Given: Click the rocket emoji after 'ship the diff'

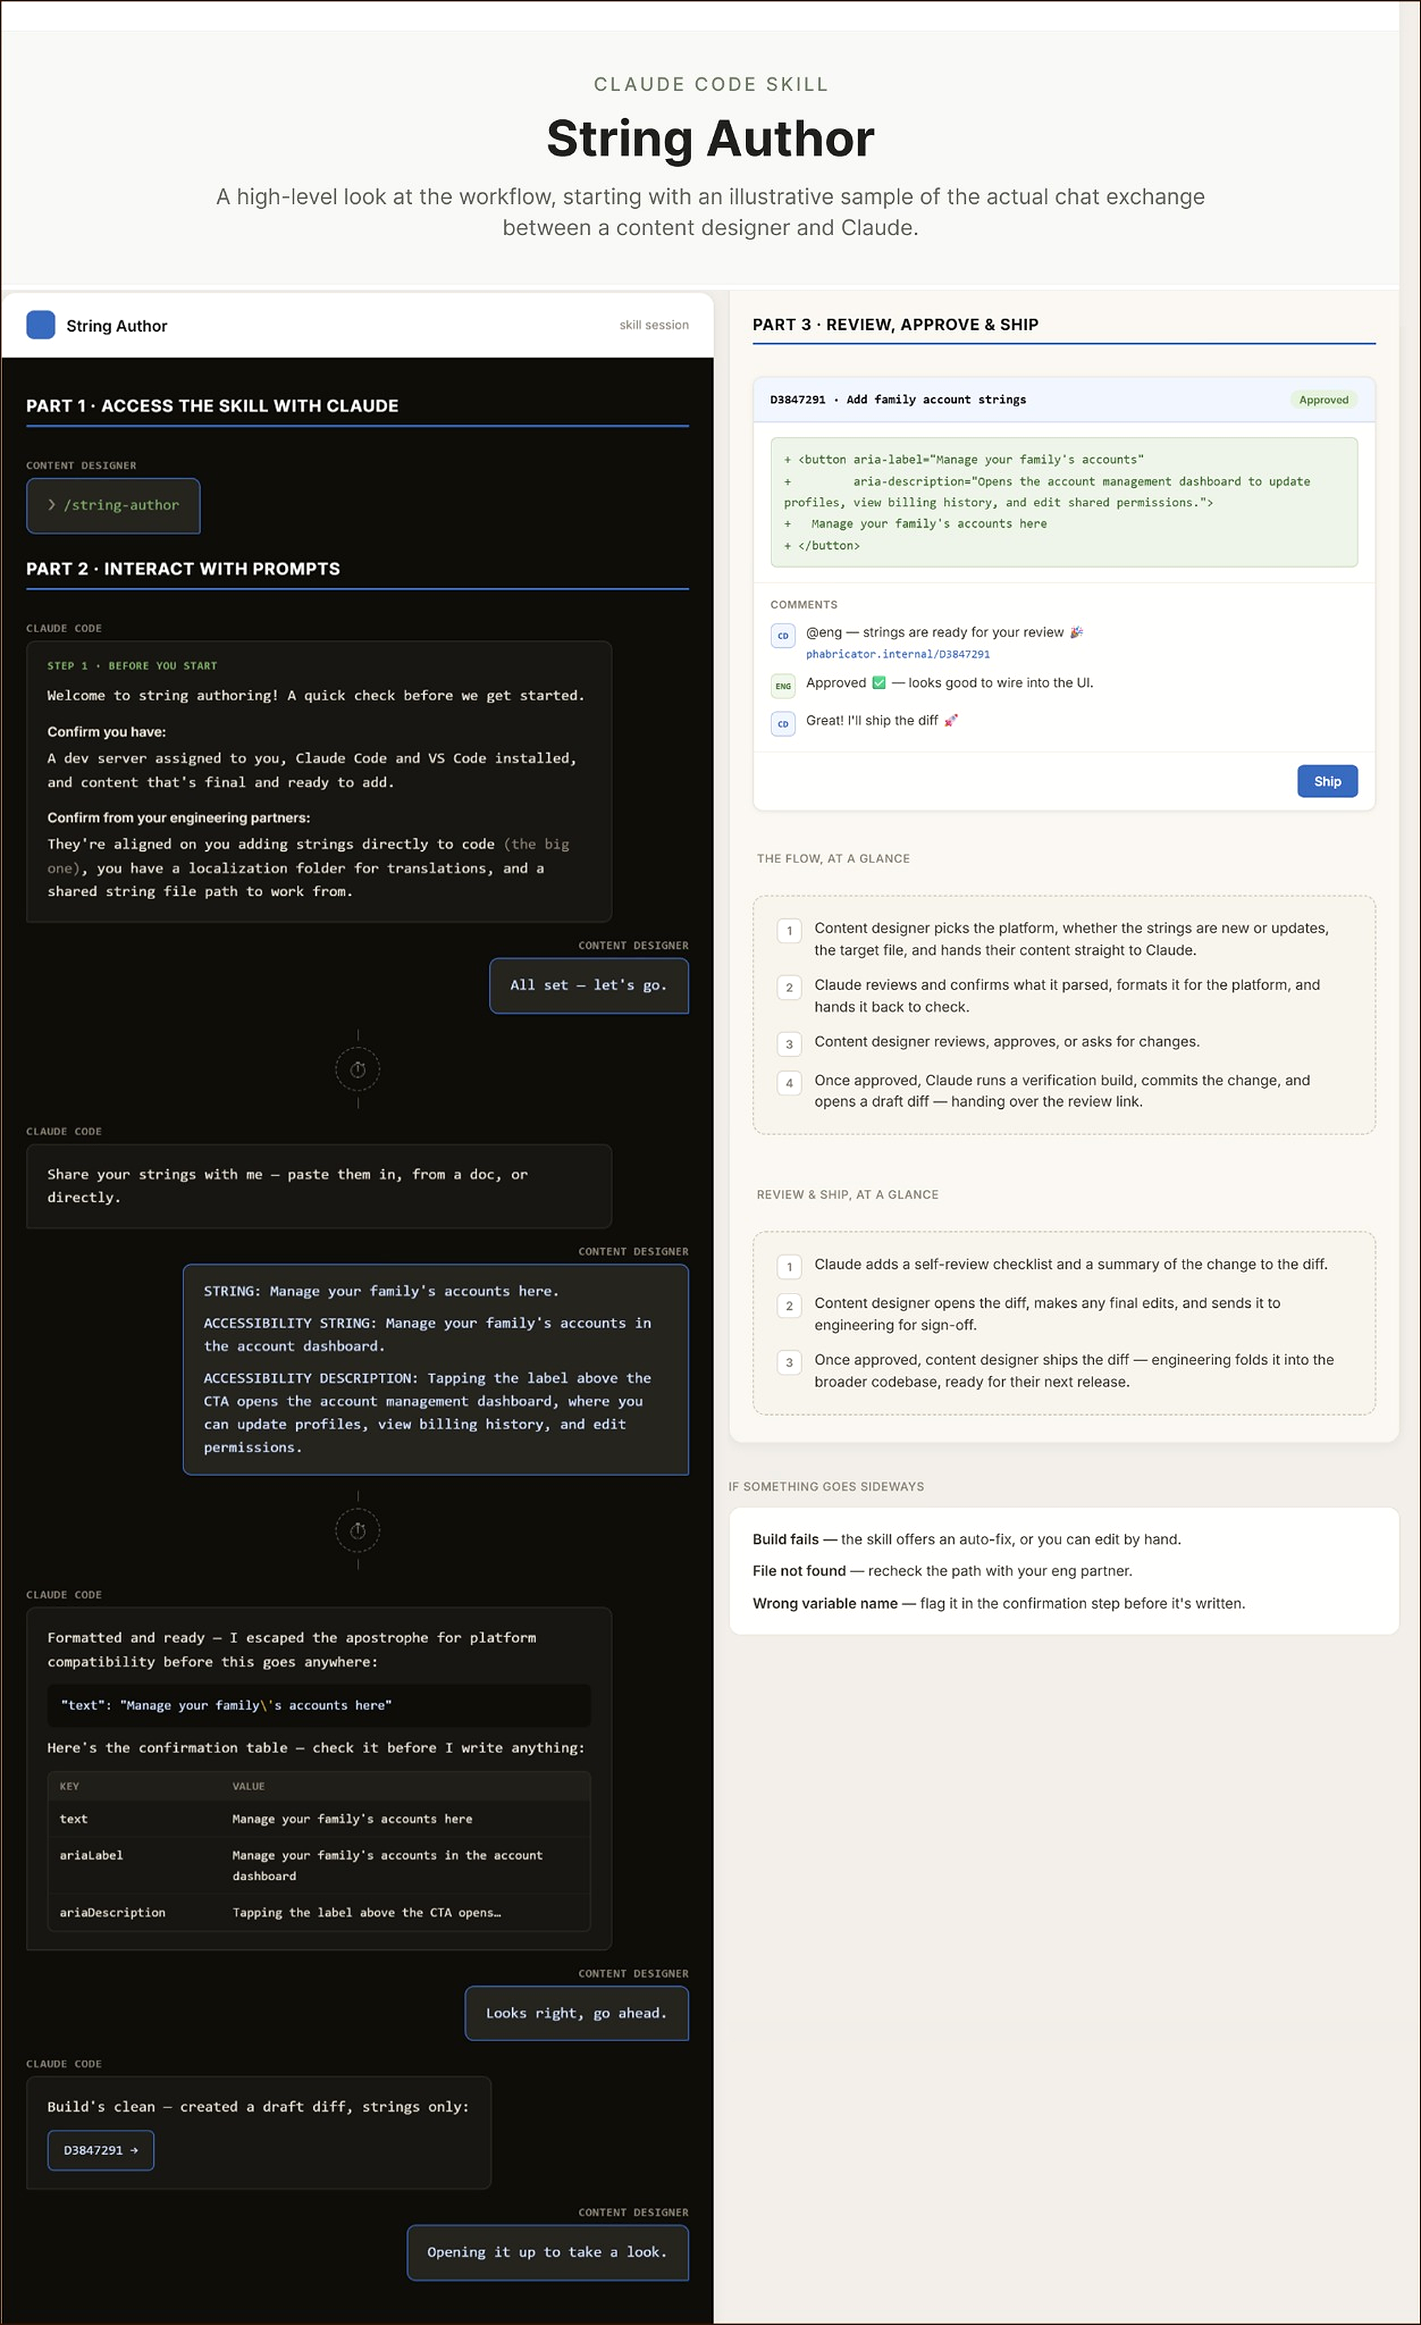Looking at the screenshot, I should click(950, 720).
